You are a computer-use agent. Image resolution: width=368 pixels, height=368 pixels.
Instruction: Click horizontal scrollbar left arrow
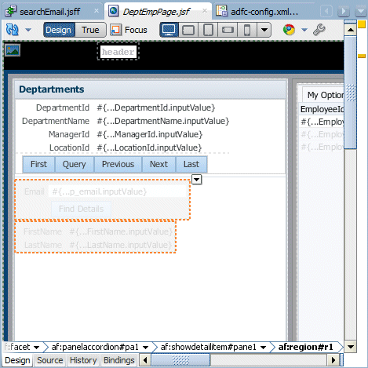tap(145, 360)
